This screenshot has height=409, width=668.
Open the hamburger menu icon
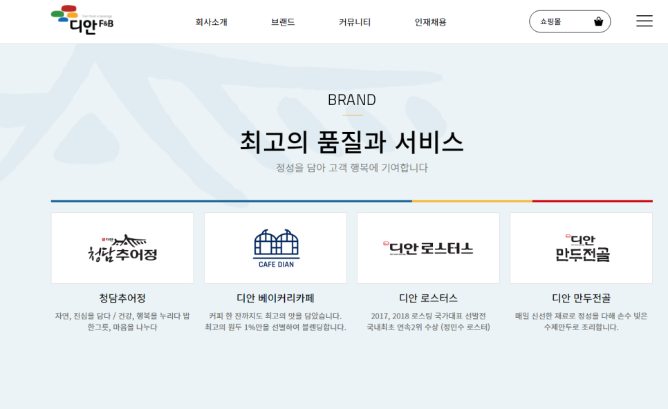644,21
